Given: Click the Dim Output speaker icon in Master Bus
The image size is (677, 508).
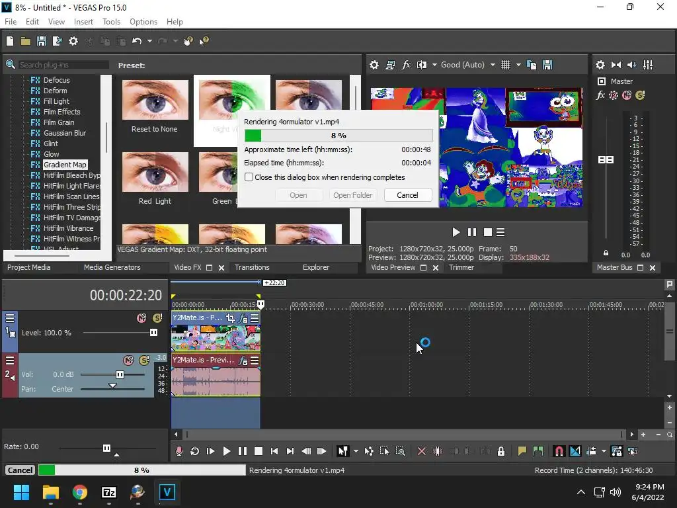Looking at the screenshot, I should pyautogui.click(x=631, y=65).
